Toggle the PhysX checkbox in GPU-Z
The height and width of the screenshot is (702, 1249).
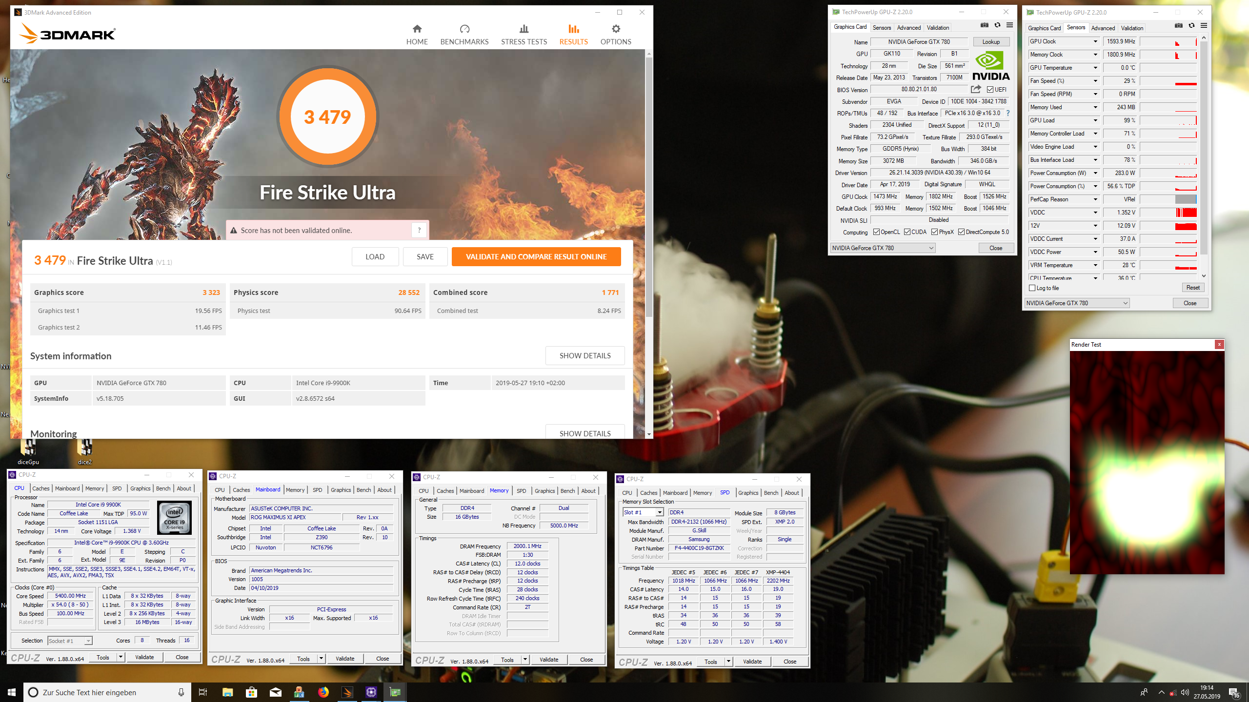click(x=934, y=232)
